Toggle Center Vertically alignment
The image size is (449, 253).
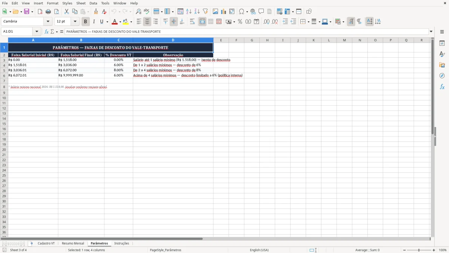[174, 22]
